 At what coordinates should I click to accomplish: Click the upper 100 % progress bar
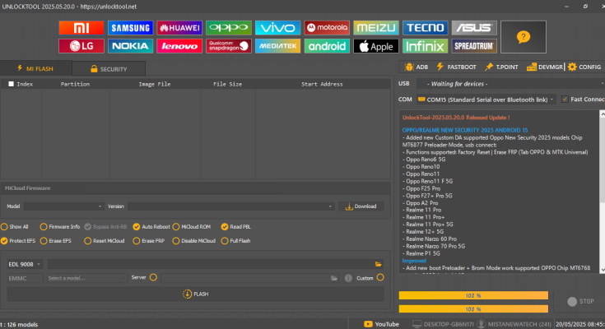tap(473, 295)
